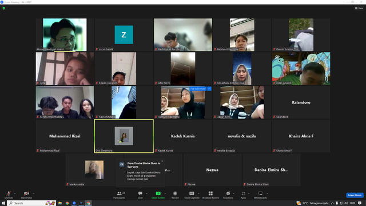The height and width of the screenshot is (206, 366).
Task: Start recording with the Record button
Action: click(175, 195)
